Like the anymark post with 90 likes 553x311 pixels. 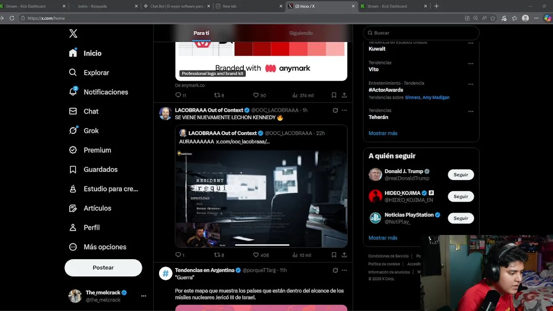click(x=259, y=95)
